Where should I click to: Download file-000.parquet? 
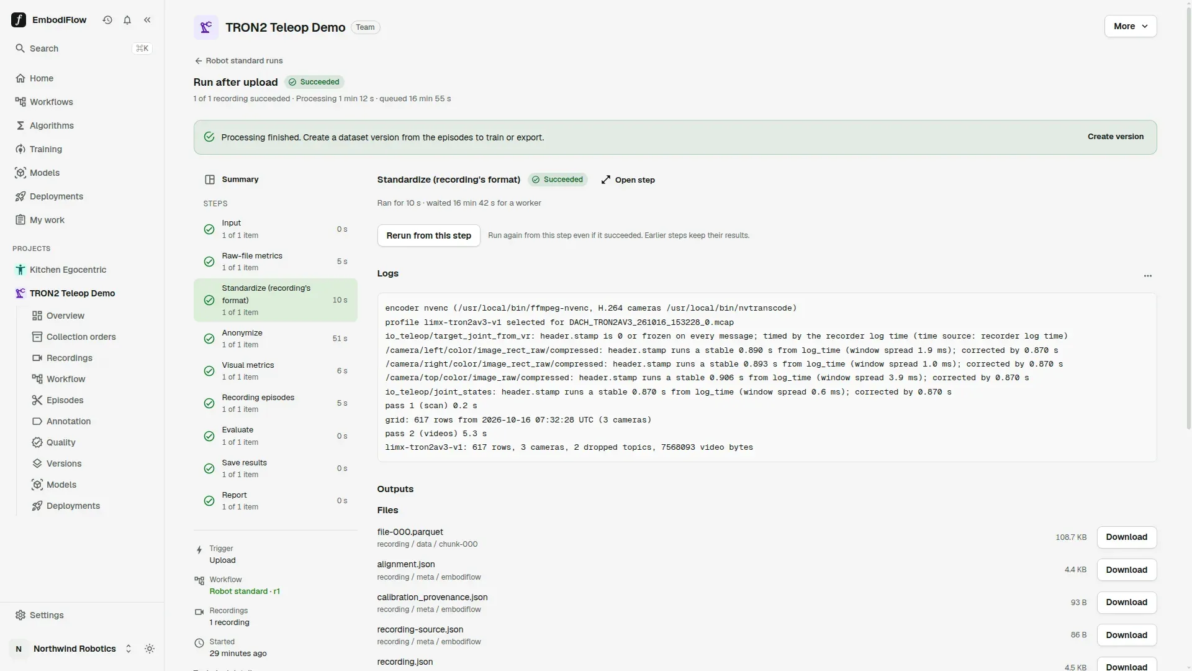(1126, 537)
